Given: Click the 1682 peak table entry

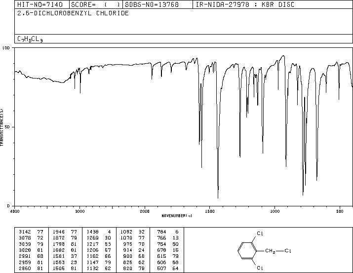Looking at the screenshot, I should [65, 250].
